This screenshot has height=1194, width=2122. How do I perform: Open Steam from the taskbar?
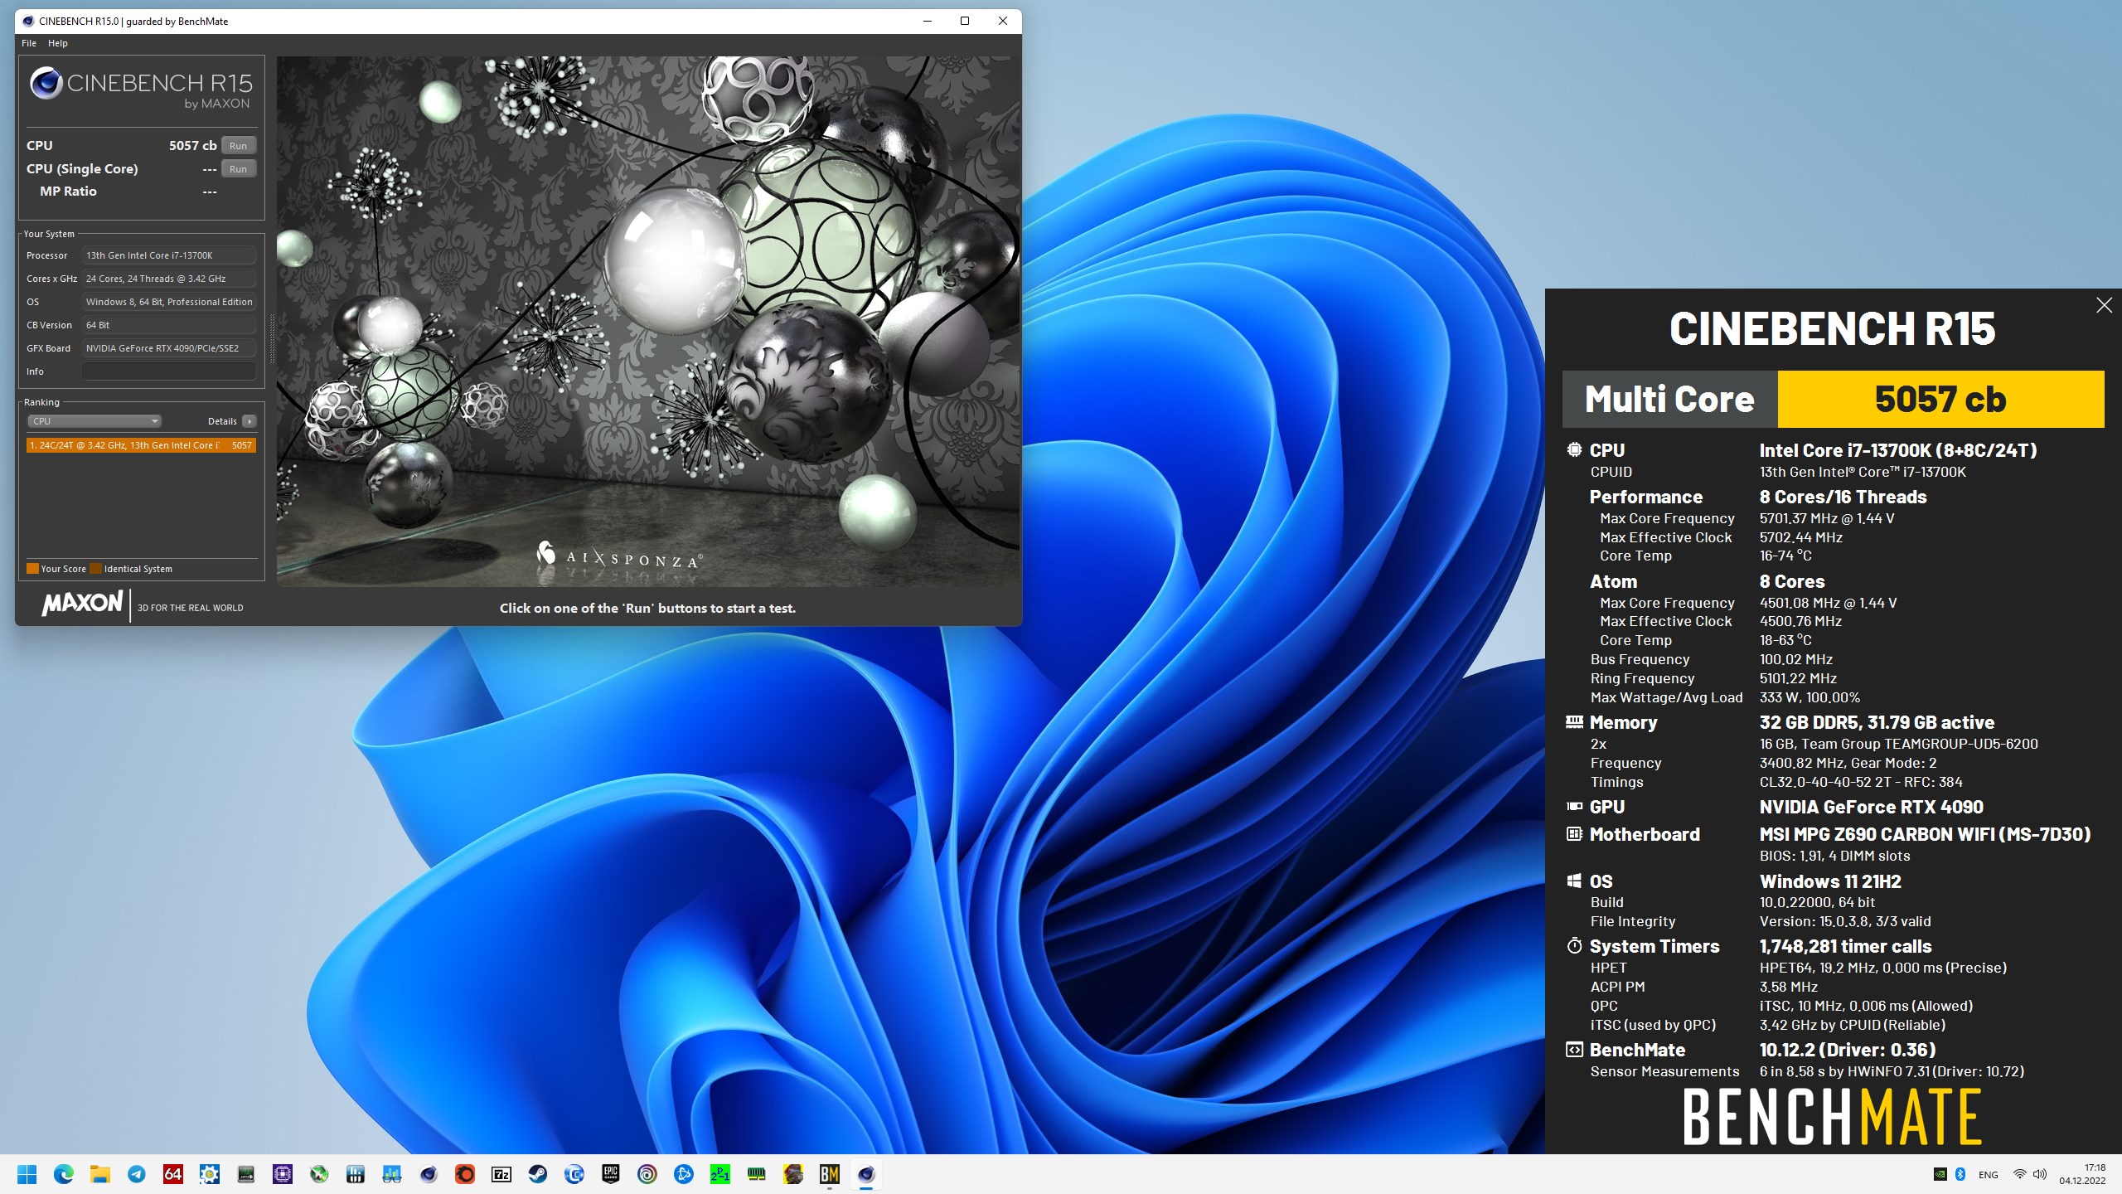[x=538, y=1174]
